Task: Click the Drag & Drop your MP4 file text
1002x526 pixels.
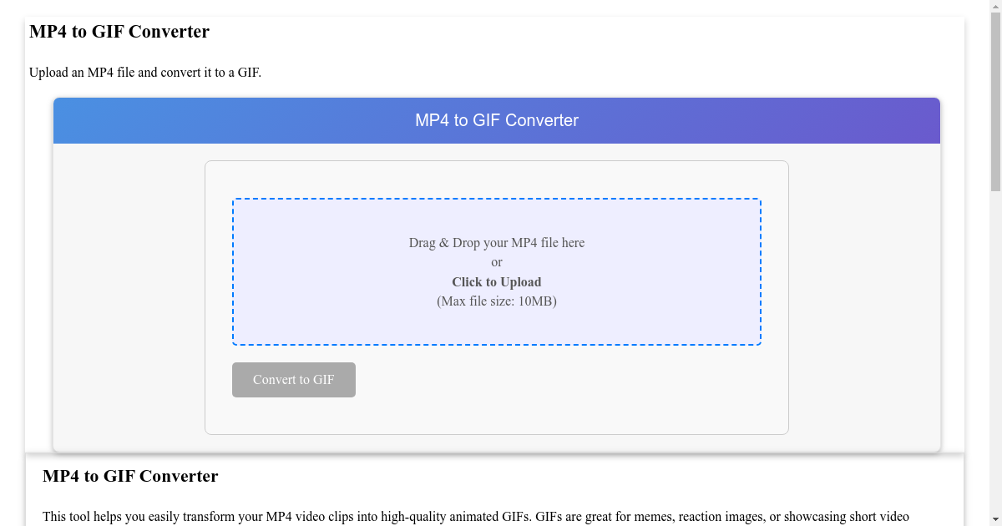Action: tap(497, 243)
